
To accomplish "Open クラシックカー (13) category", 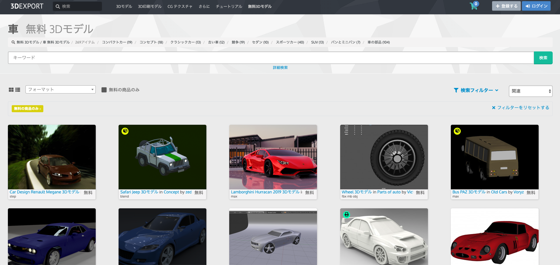I will pyautogui.click(x=186, y=42).
